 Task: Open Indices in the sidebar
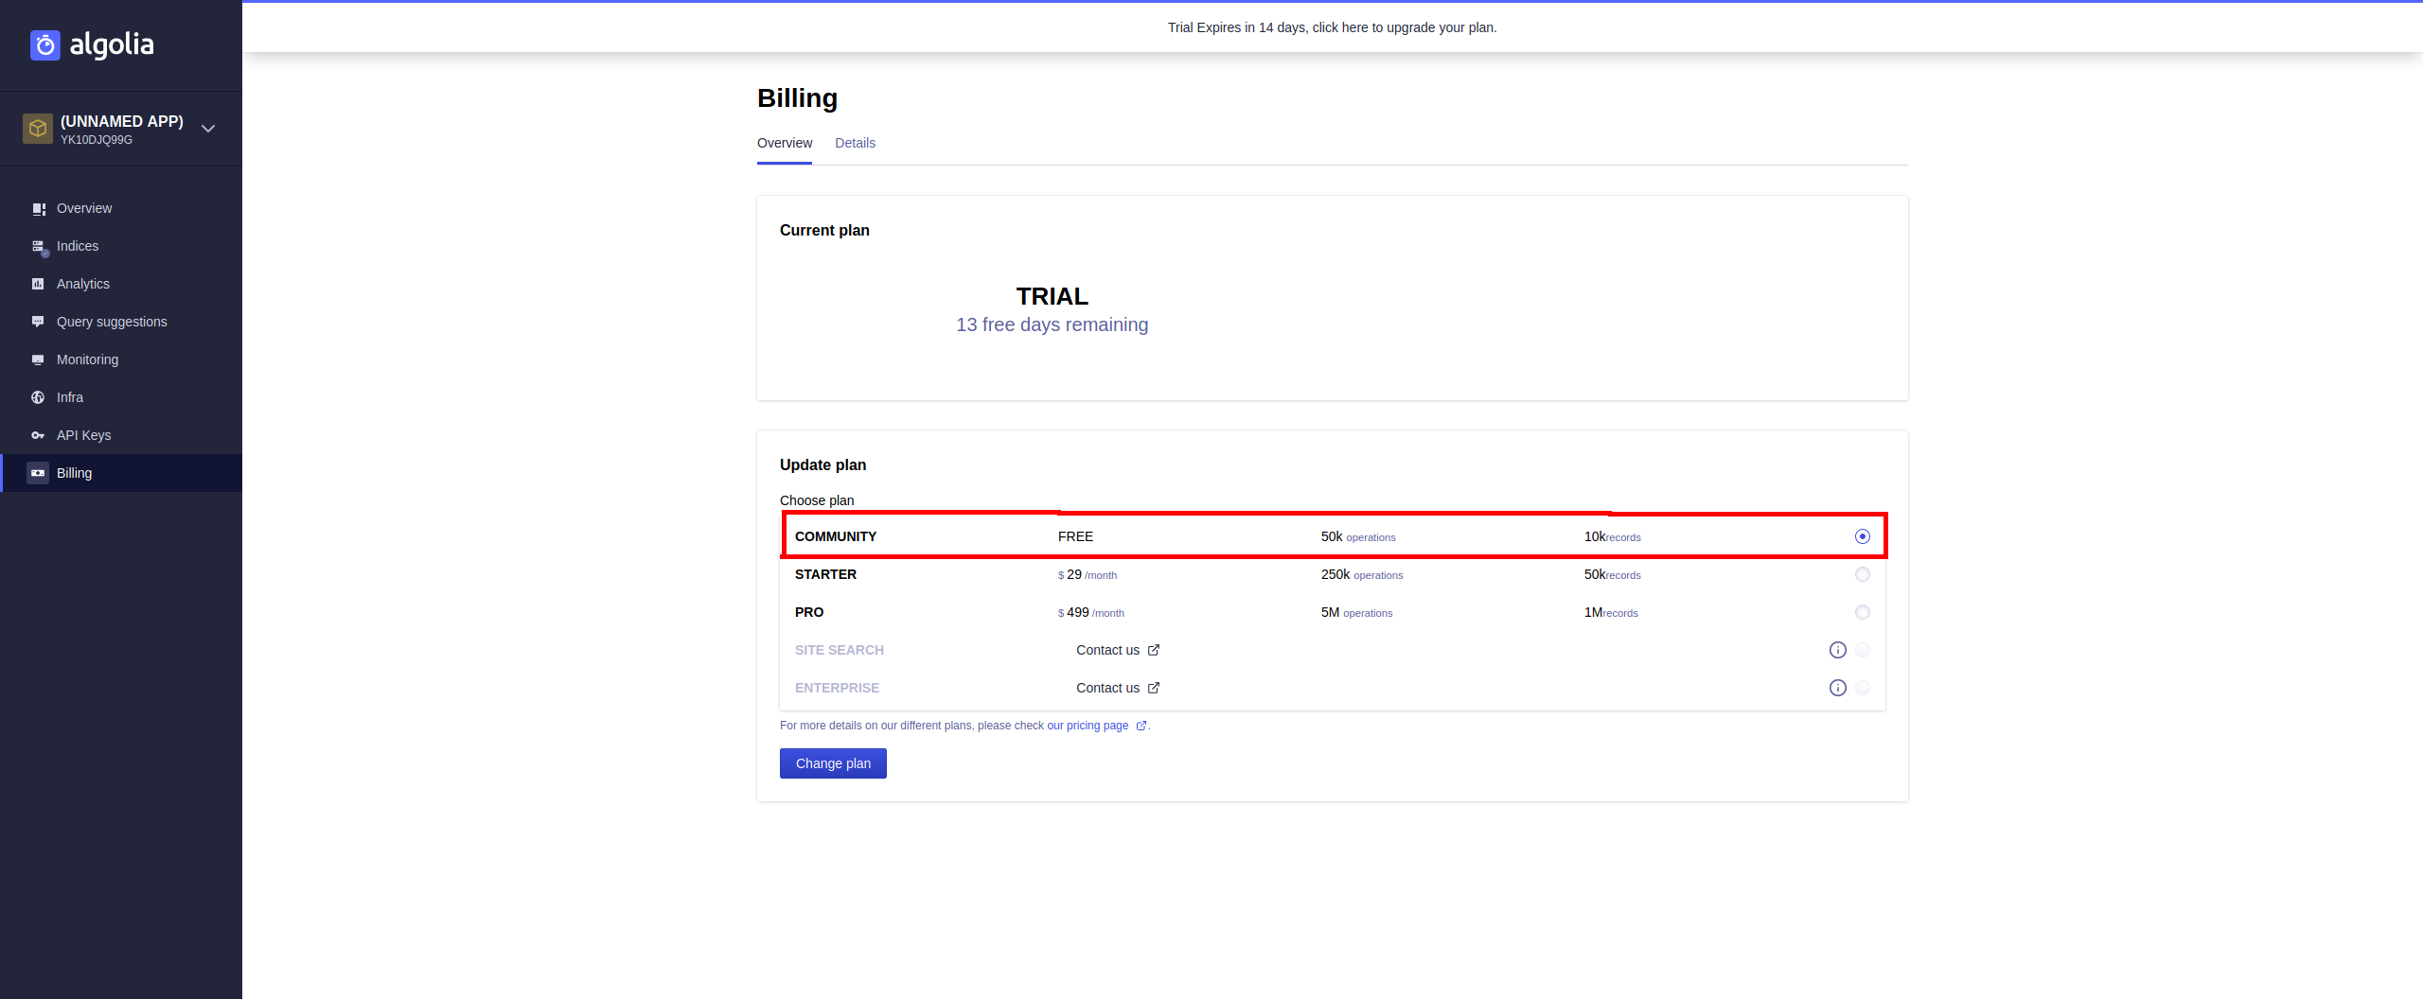pyautogui.click(x=121, y=246)
